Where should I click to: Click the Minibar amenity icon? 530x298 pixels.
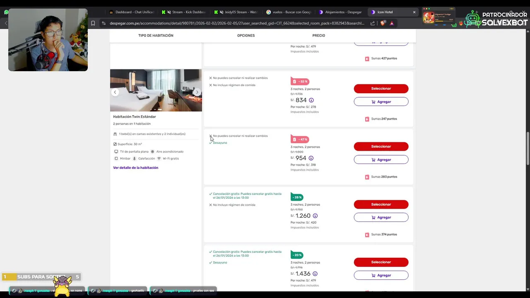coord(116,159)
